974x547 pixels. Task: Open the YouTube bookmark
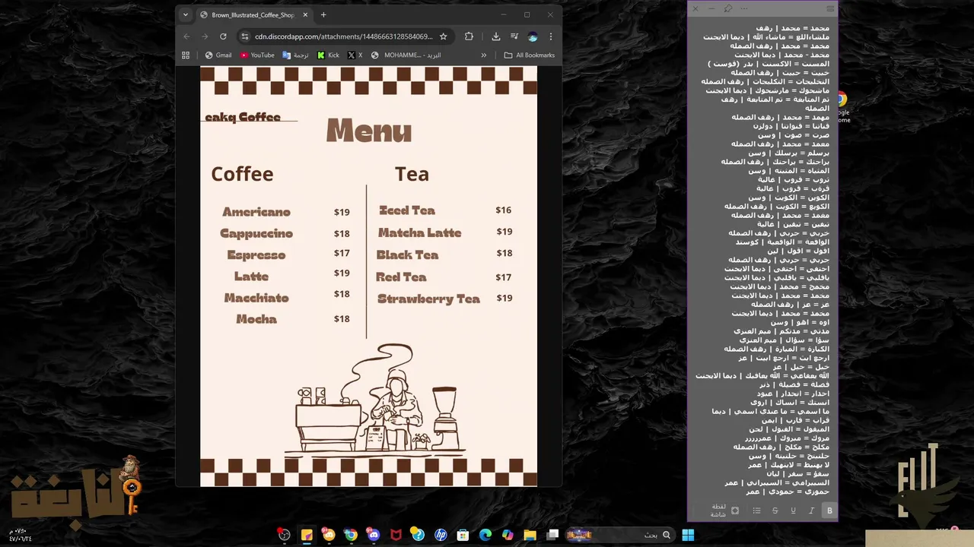[257, 55]
